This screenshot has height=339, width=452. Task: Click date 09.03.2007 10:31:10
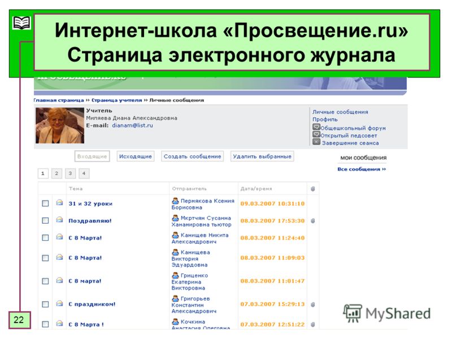[272, 203]
